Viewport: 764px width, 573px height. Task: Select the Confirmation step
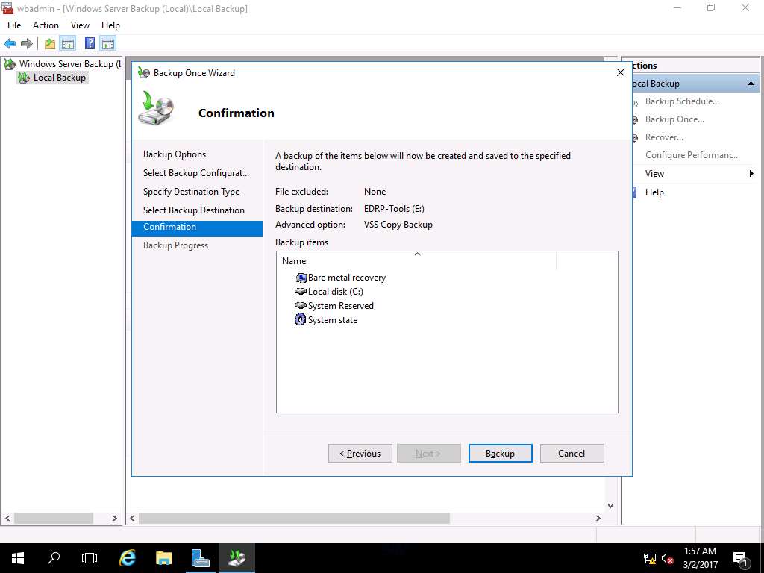[x=197, y=227]
